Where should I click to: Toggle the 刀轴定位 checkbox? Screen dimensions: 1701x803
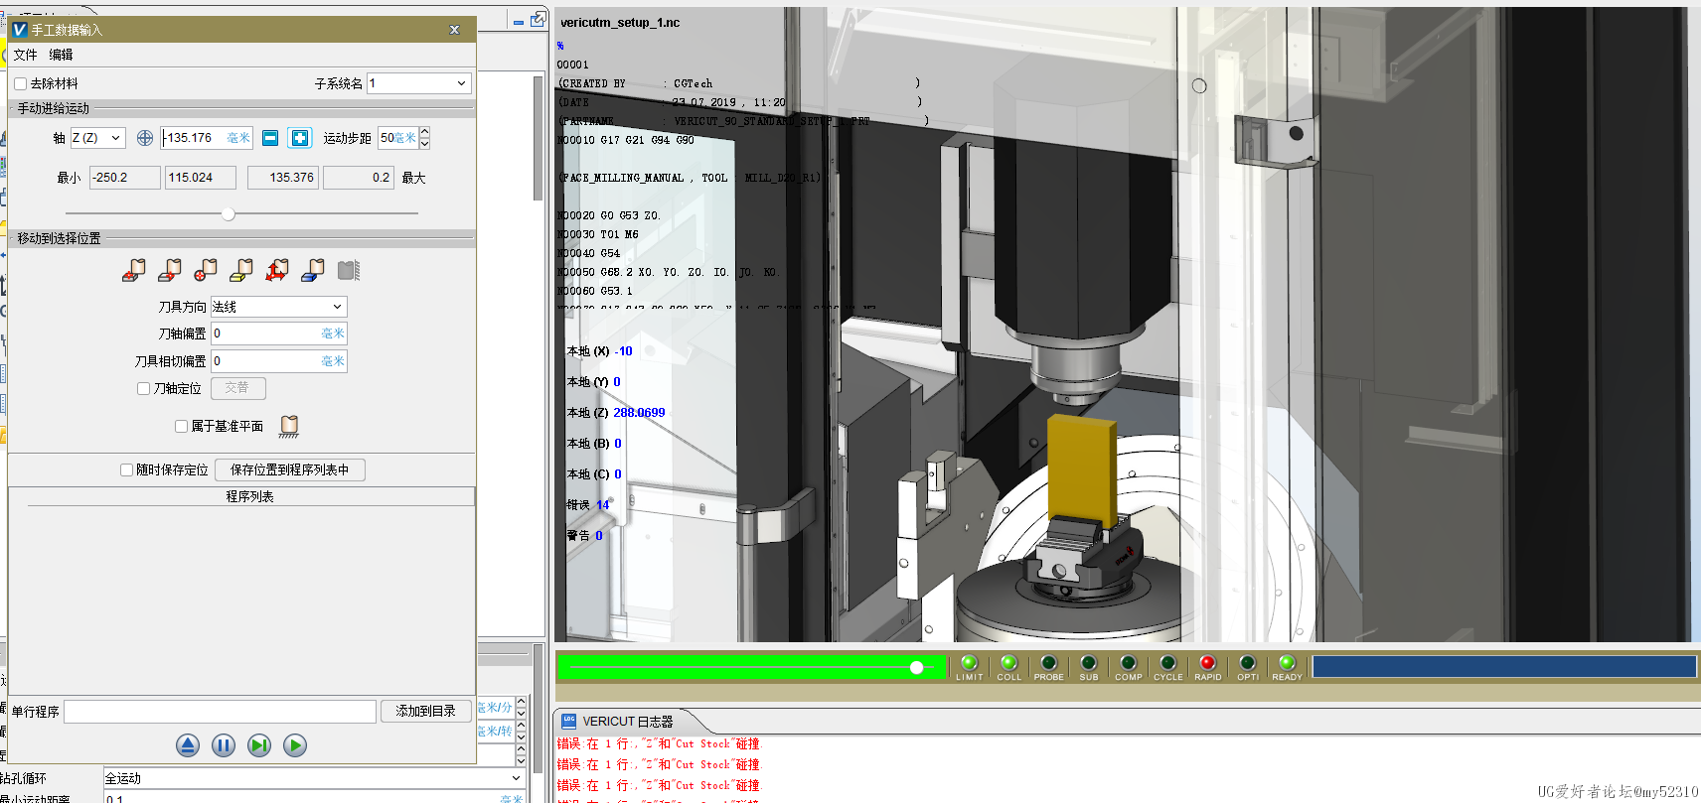tap(143, 389)
